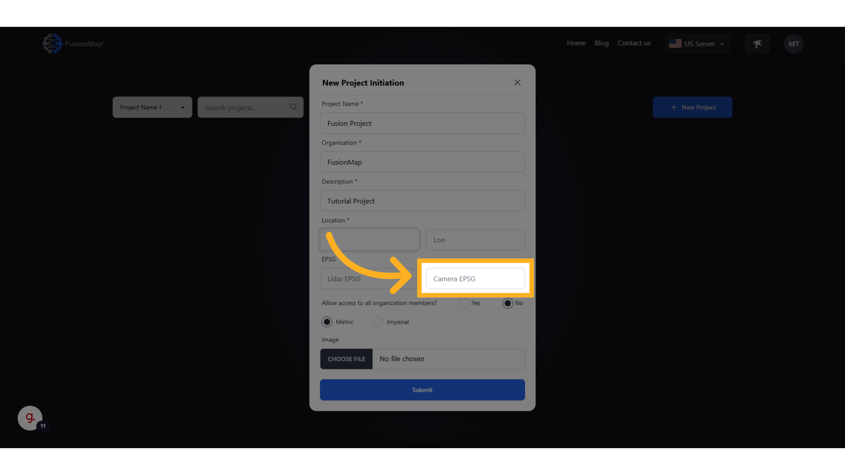845x475 pixels.
Task: Select the No access radio button
Action: [x=508, y=303]
